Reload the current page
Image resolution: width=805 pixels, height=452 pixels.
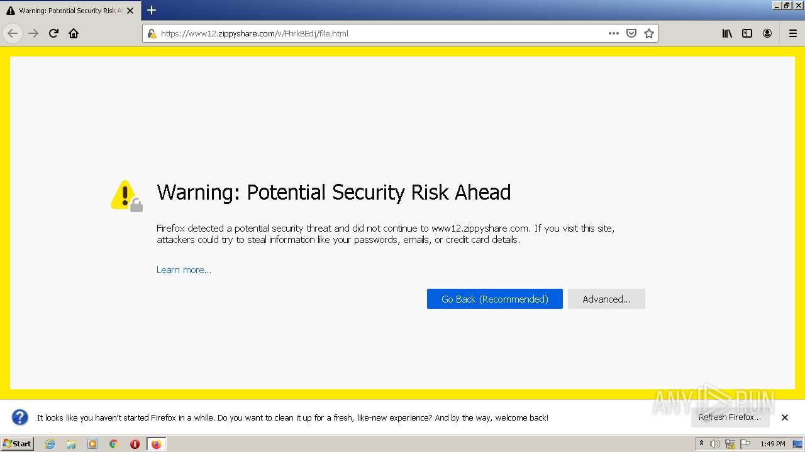[53, 33]
